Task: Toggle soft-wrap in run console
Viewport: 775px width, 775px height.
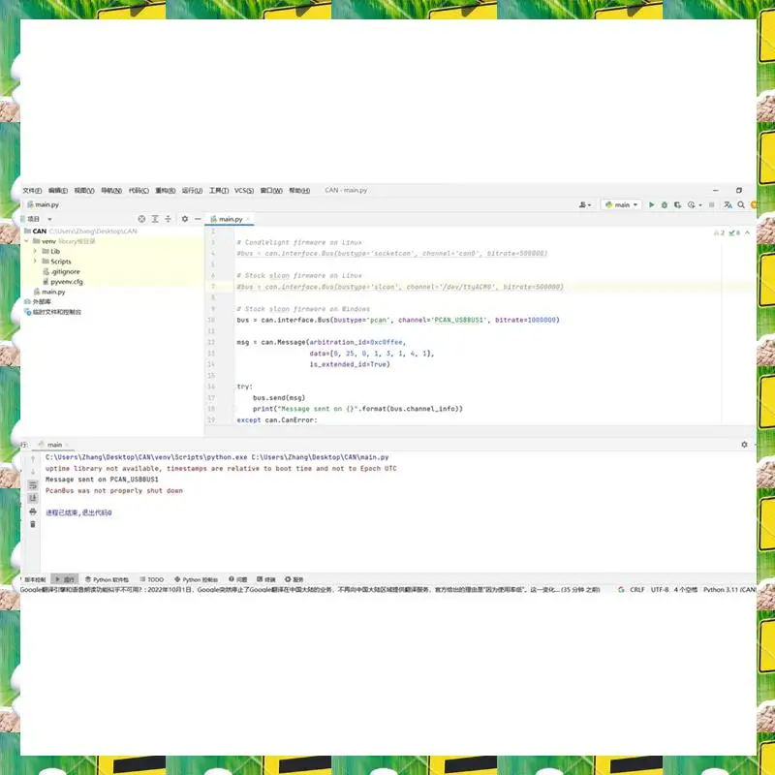Action: pos(33,485)
